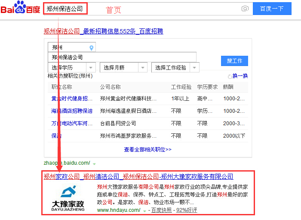This screenshot has width=301, height=220.
Task: Open the 保洁 job link
Action: pos(56,136)
